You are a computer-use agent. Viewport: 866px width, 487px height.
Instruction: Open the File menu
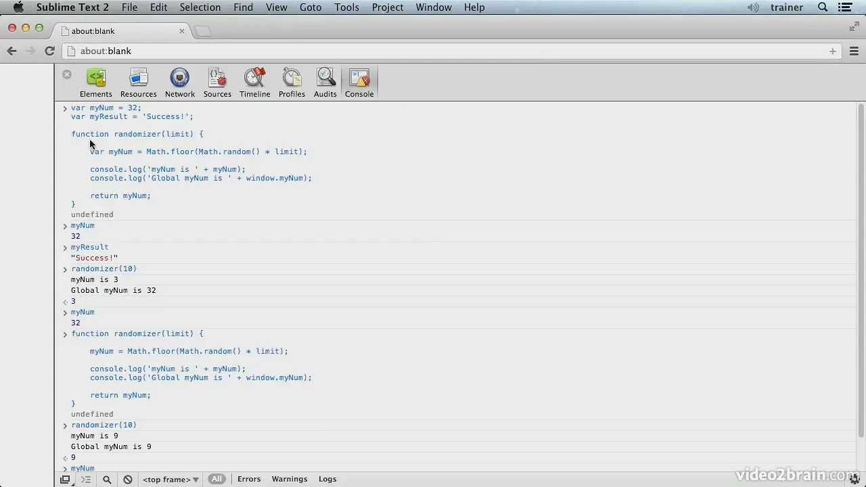coord(129,7)
